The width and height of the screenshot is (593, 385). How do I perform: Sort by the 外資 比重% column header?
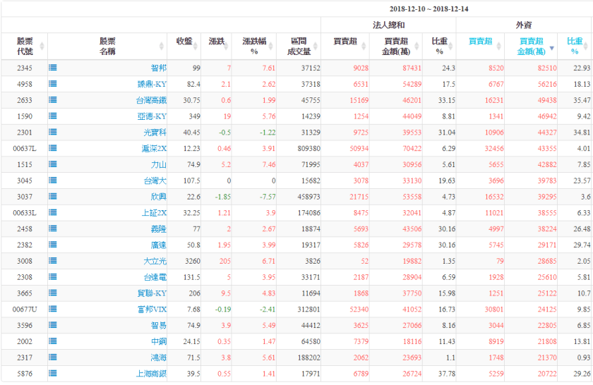pyautogui.click(x=575, y=47)
